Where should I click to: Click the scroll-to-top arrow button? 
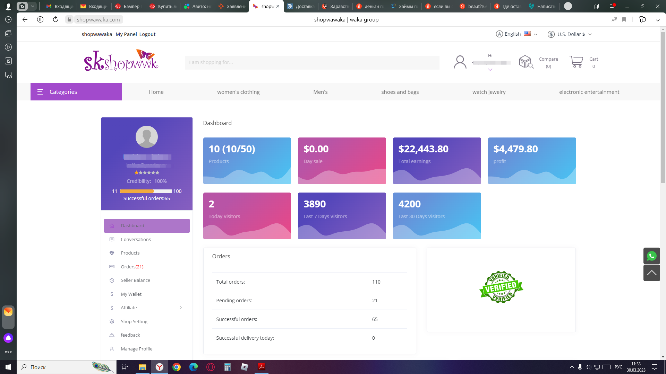pyautogui.click(x=651, y=273)
